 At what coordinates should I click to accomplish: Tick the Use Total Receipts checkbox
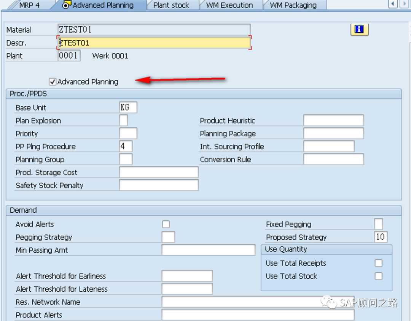click(378, 263)
